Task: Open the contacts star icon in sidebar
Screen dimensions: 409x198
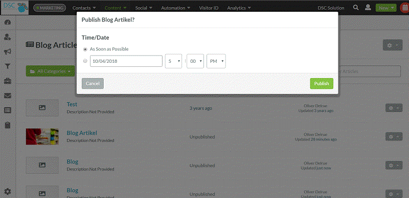Action: [x=8, y=37]
